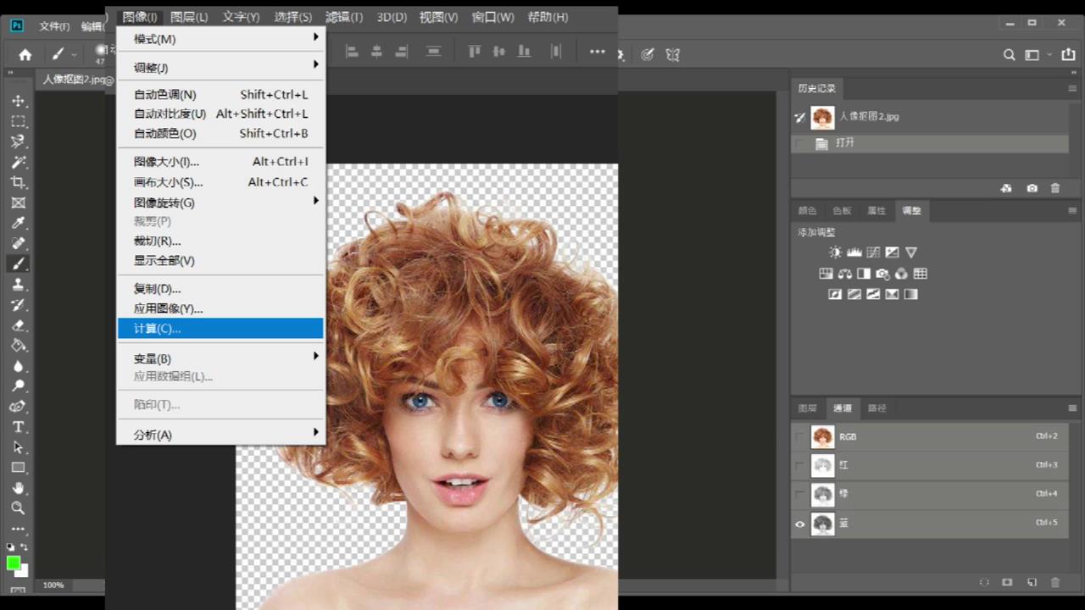This screenshot has height=610, width=1085.
Task: Select the Eyedropper tool
Action: (18, 223)
